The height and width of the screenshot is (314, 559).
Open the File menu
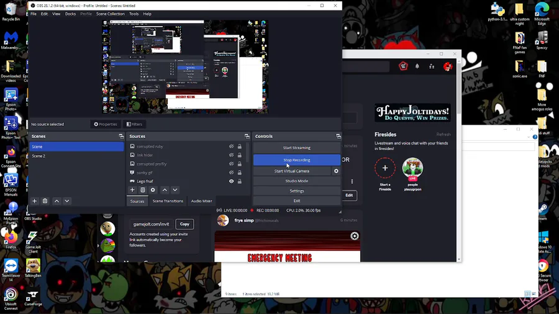(x=33, y=14)
